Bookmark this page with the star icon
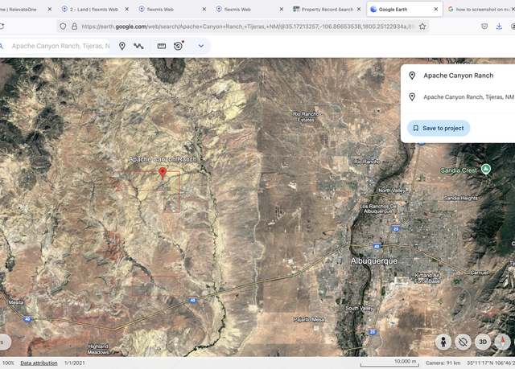Viewport: 515px width, 369px height. coord(422,27)
